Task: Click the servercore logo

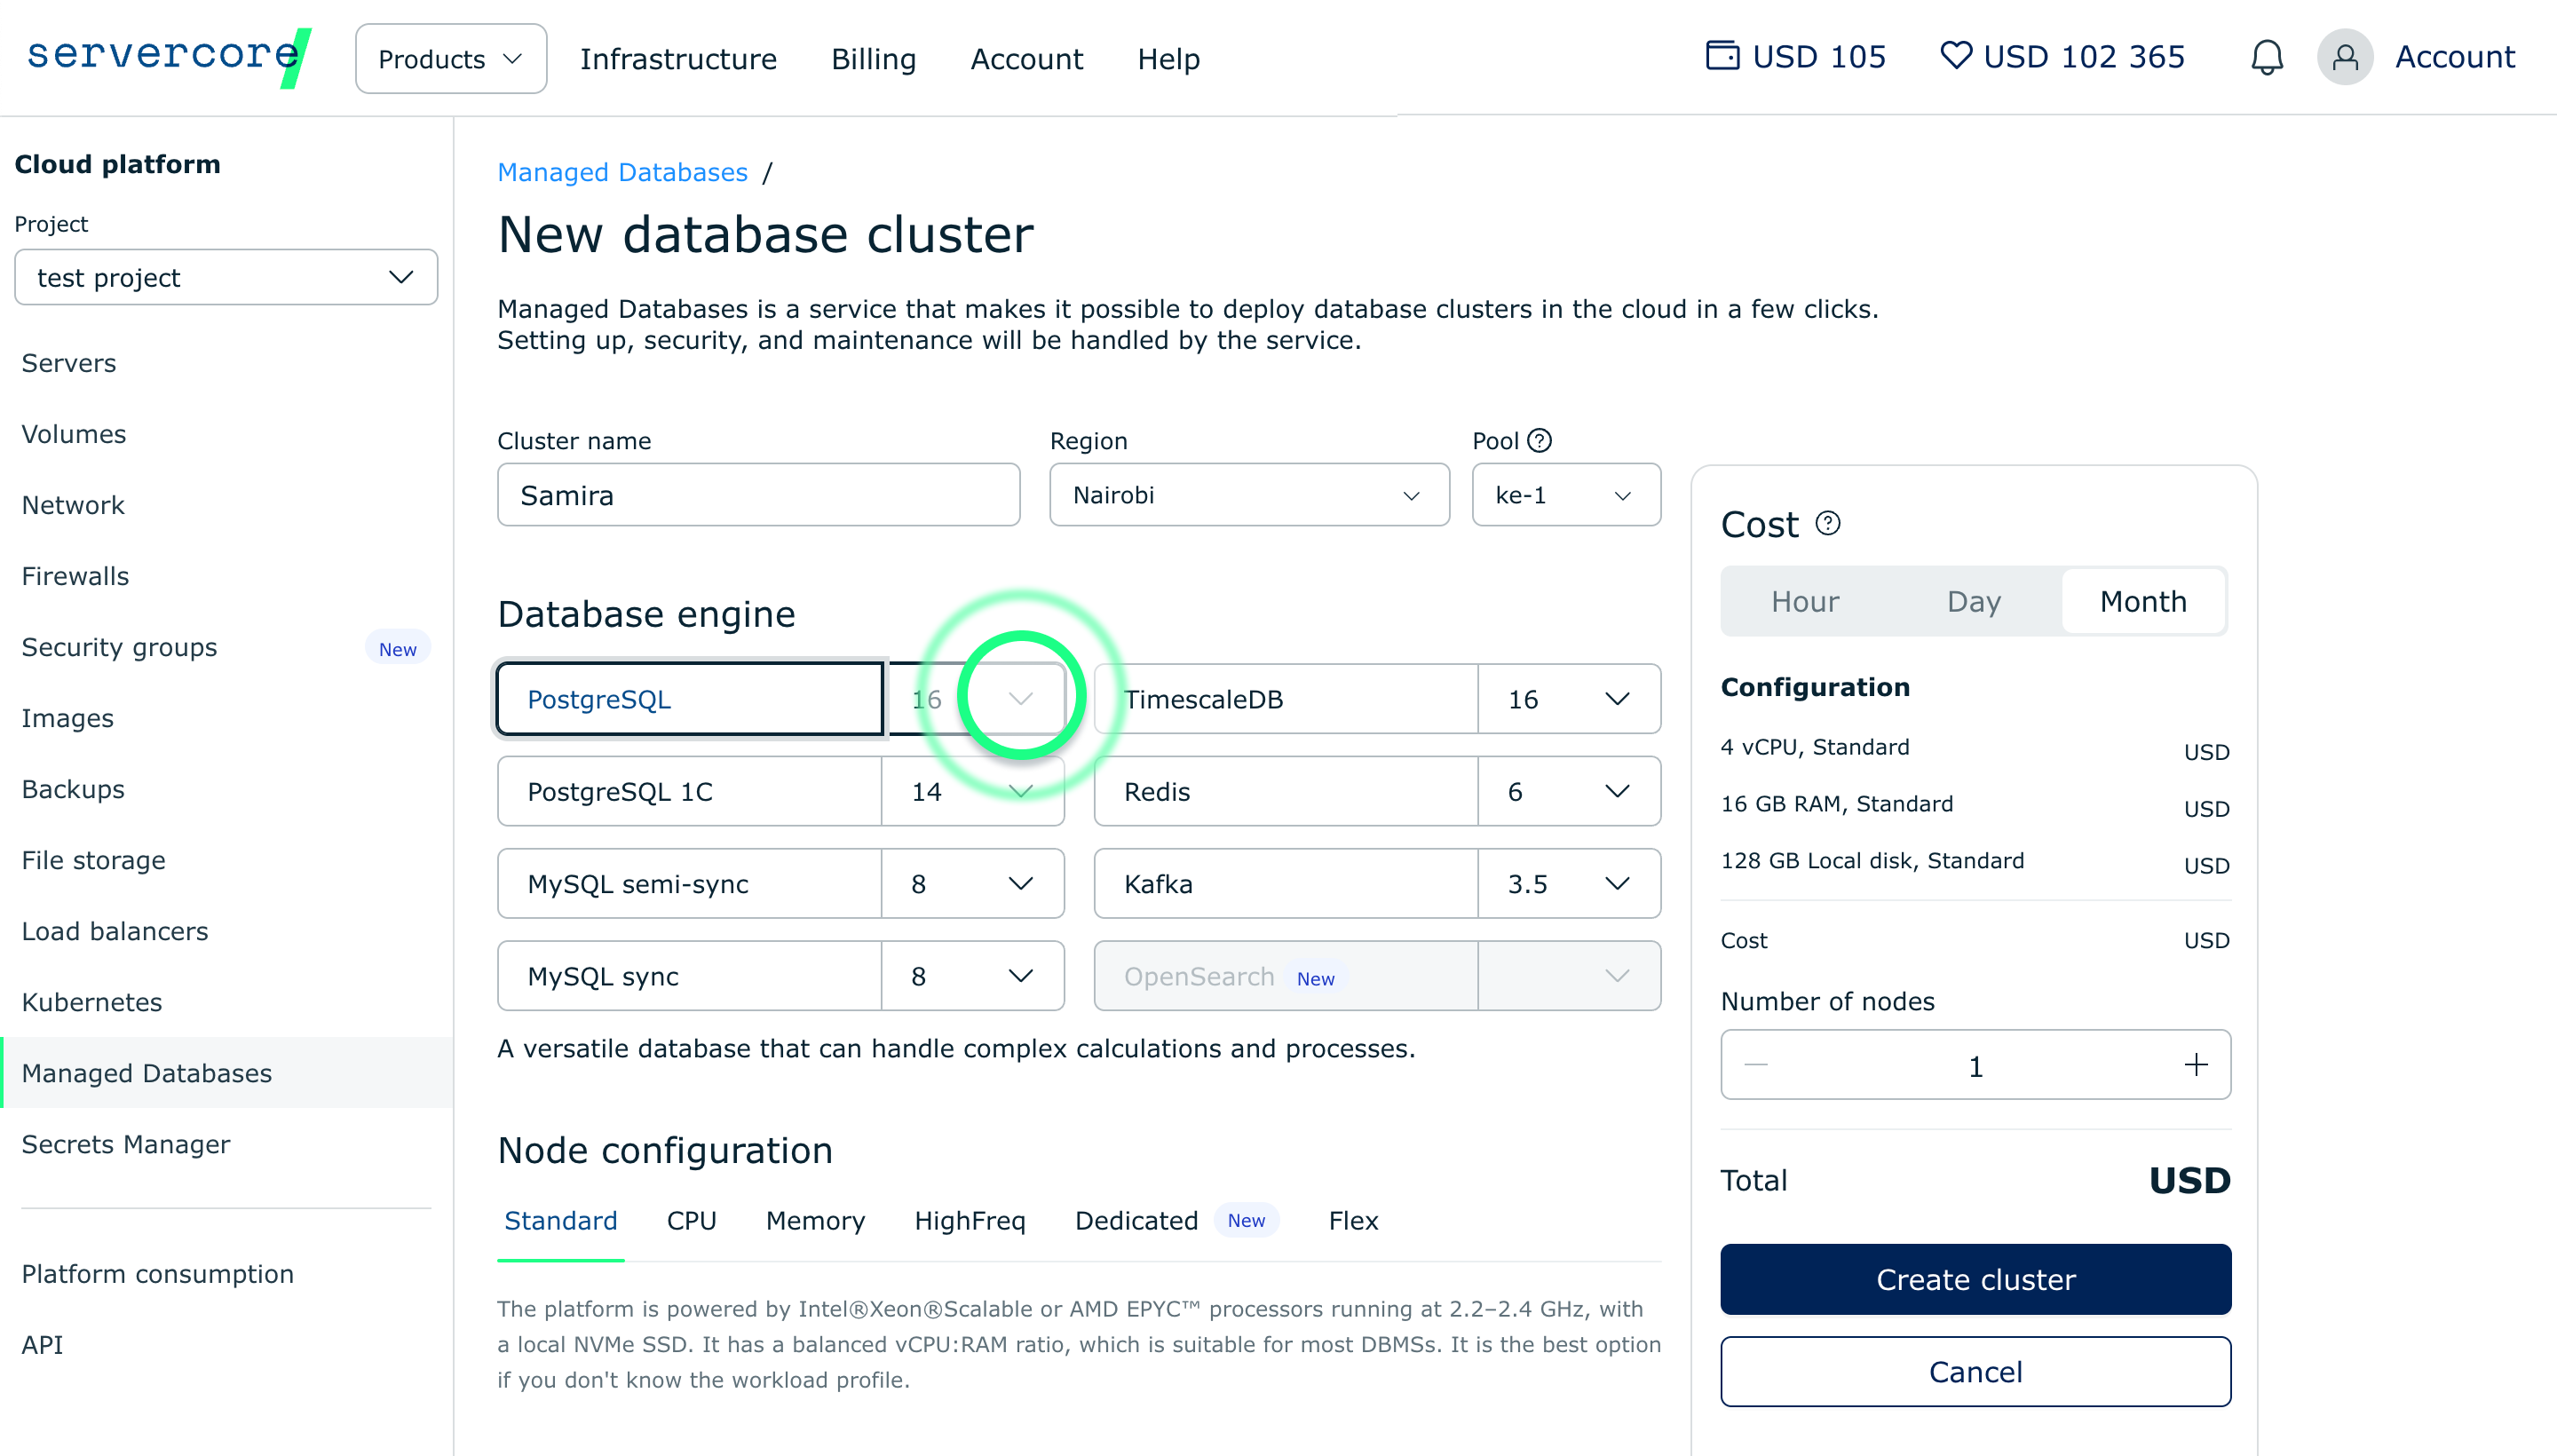Action: pyautogui.click(x=168, y=55)
